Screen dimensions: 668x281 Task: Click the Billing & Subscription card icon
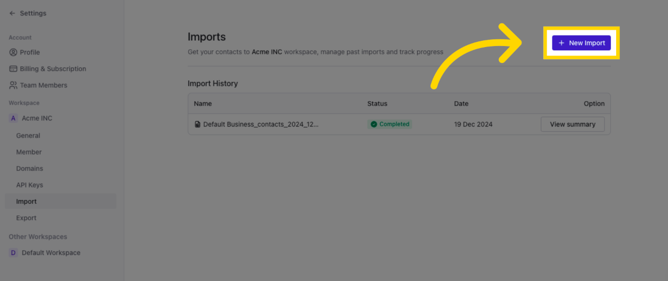point(13,69)
